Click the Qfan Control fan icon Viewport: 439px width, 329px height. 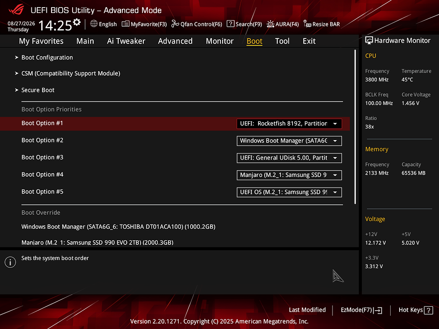pos(175,24)
